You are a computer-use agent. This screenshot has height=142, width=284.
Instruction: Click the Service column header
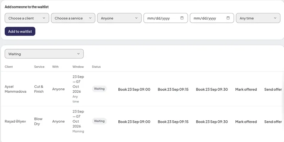coord(39,67)
